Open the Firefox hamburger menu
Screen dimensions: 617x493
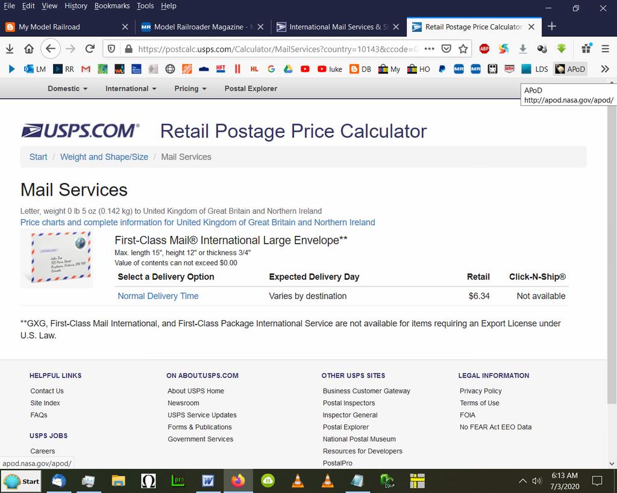coord(605,49)
